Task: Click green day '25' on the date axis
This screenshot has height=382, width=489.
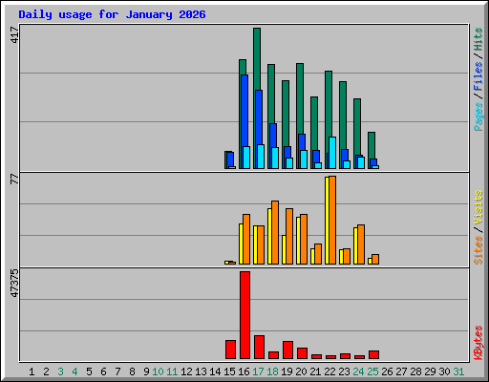Action: tap(372, 371)
